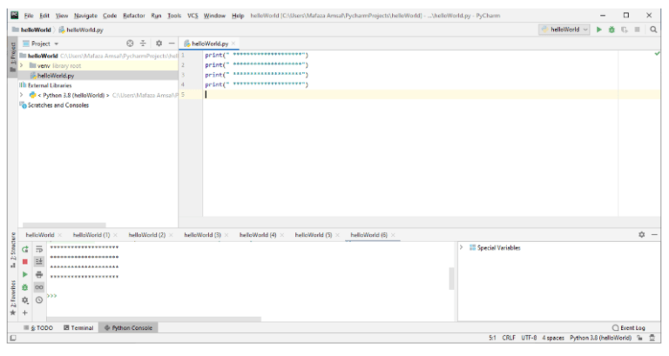Stop the console with the red square
The height and width of the screenshot is (356, 669).
pos(25,261)
